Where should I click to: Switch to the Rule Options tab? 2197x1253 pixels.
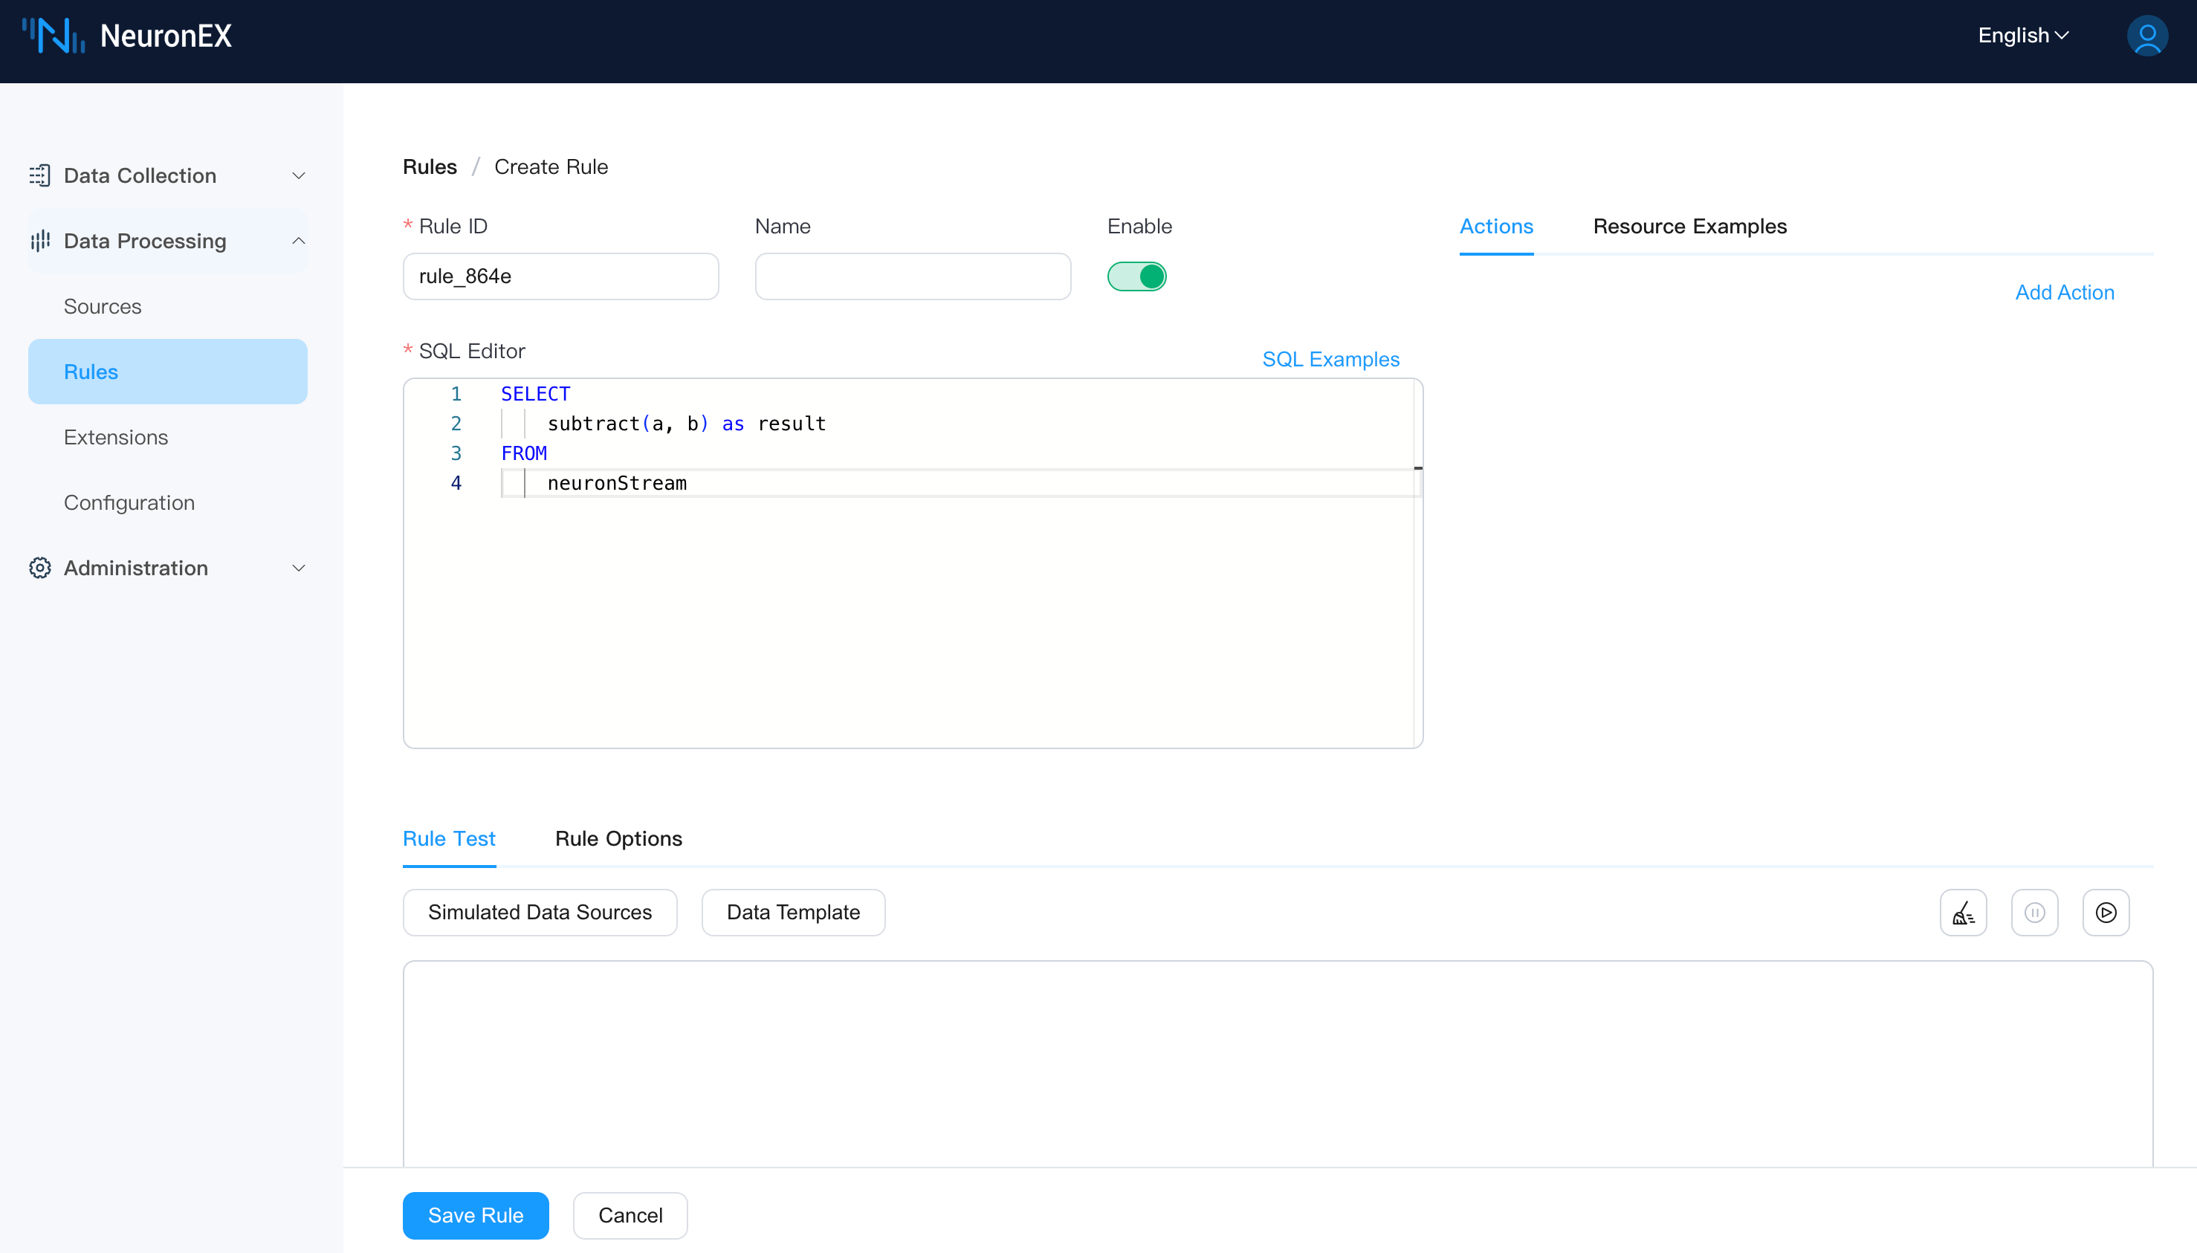tap(618, 838)
